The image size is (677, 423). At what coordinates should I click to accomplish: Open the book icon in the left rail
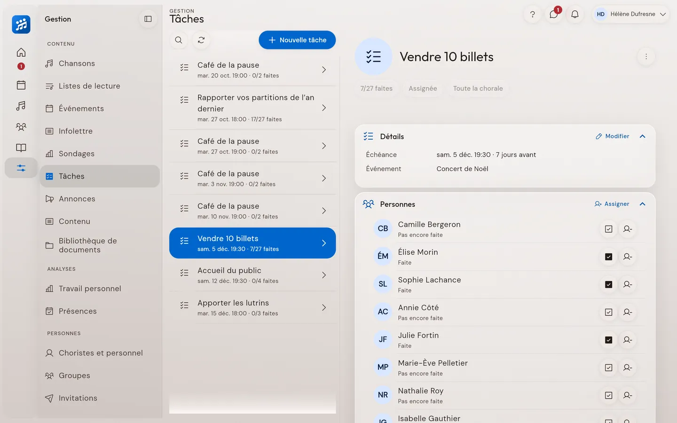21,148
